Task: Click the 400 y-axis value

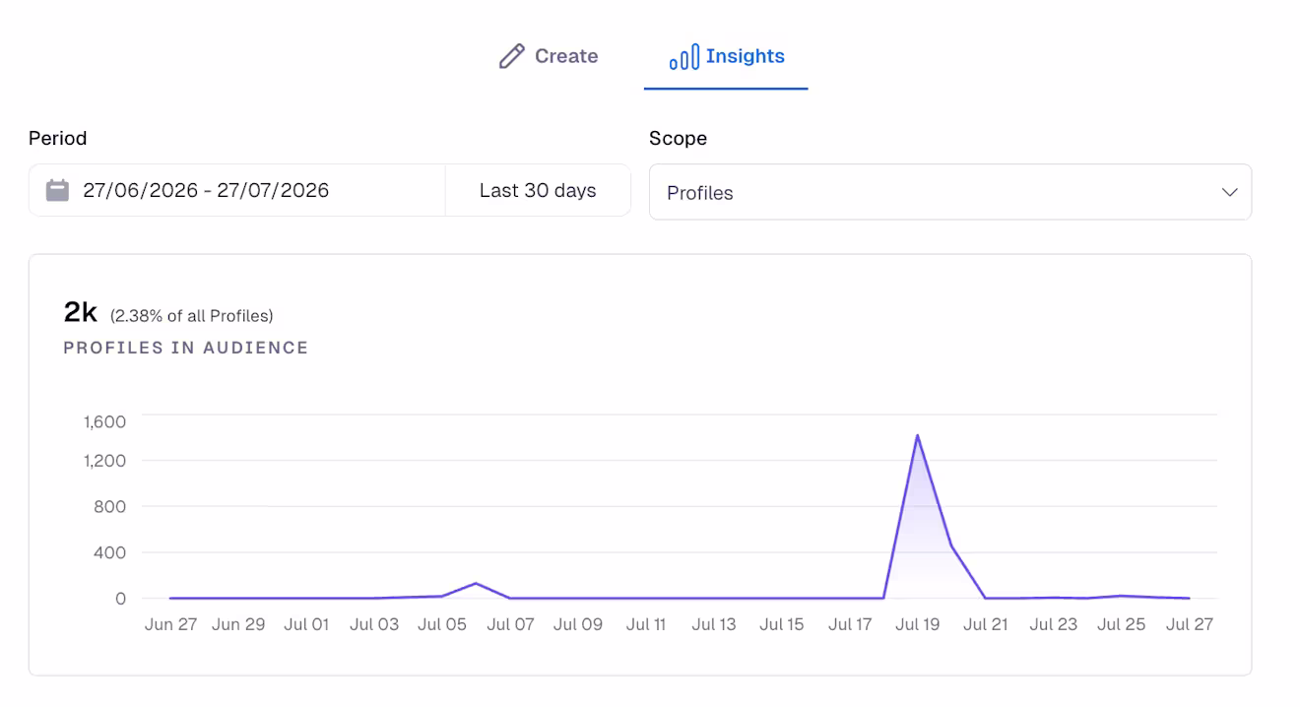Action: 110,552
